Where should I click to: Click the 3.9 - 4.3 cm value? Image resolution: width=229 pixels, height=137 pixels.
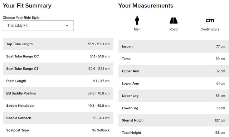[101, 118]
